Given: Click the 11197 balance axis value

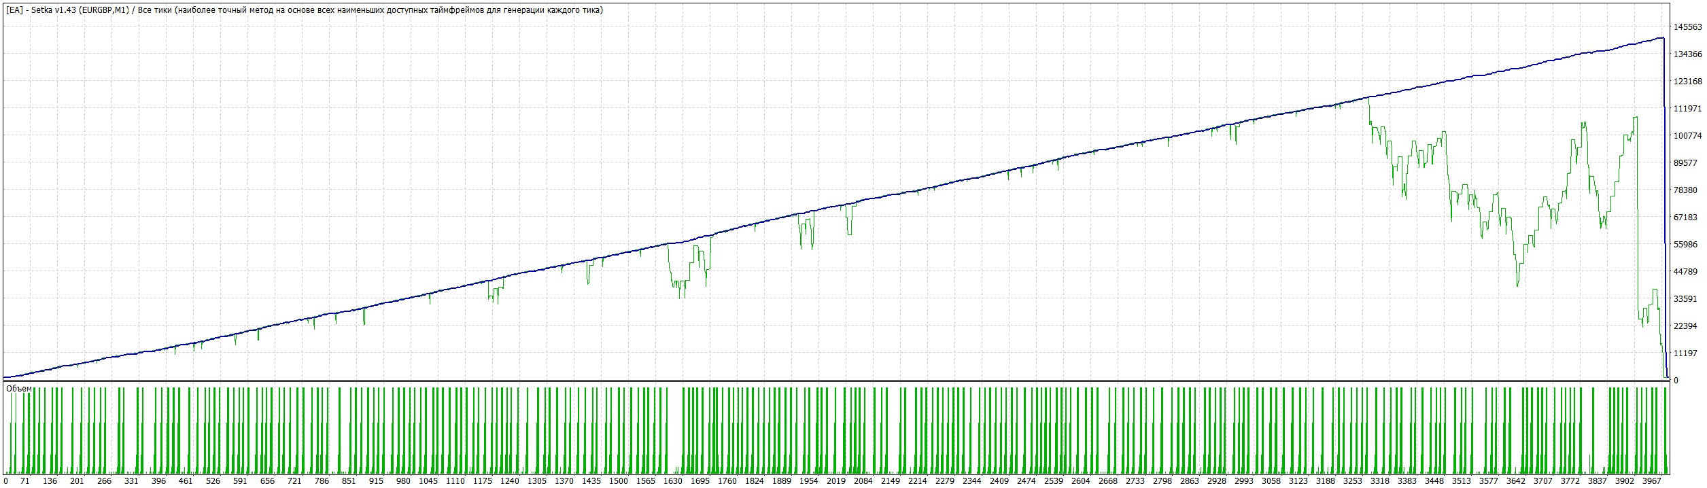Looking at the screenshot, I should point(1685,353).
